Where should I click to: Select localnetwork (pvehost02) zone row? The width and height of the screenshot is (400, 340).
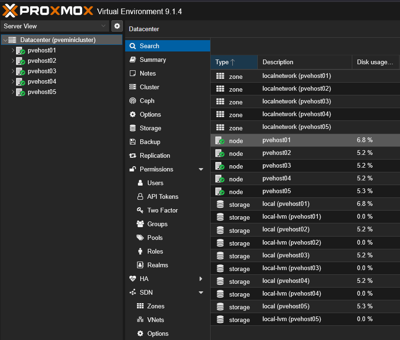[305, 89]
